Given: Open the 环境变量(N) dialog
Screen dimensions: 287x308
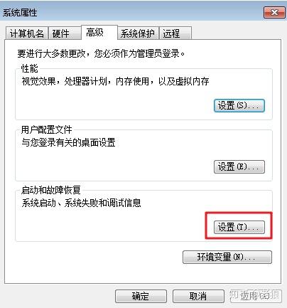Looking at the screenshot, I should coord(227,257).
